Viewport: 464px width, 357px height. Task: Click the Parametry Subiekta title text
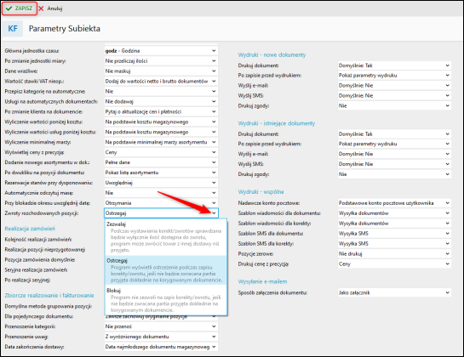[65, 29]
